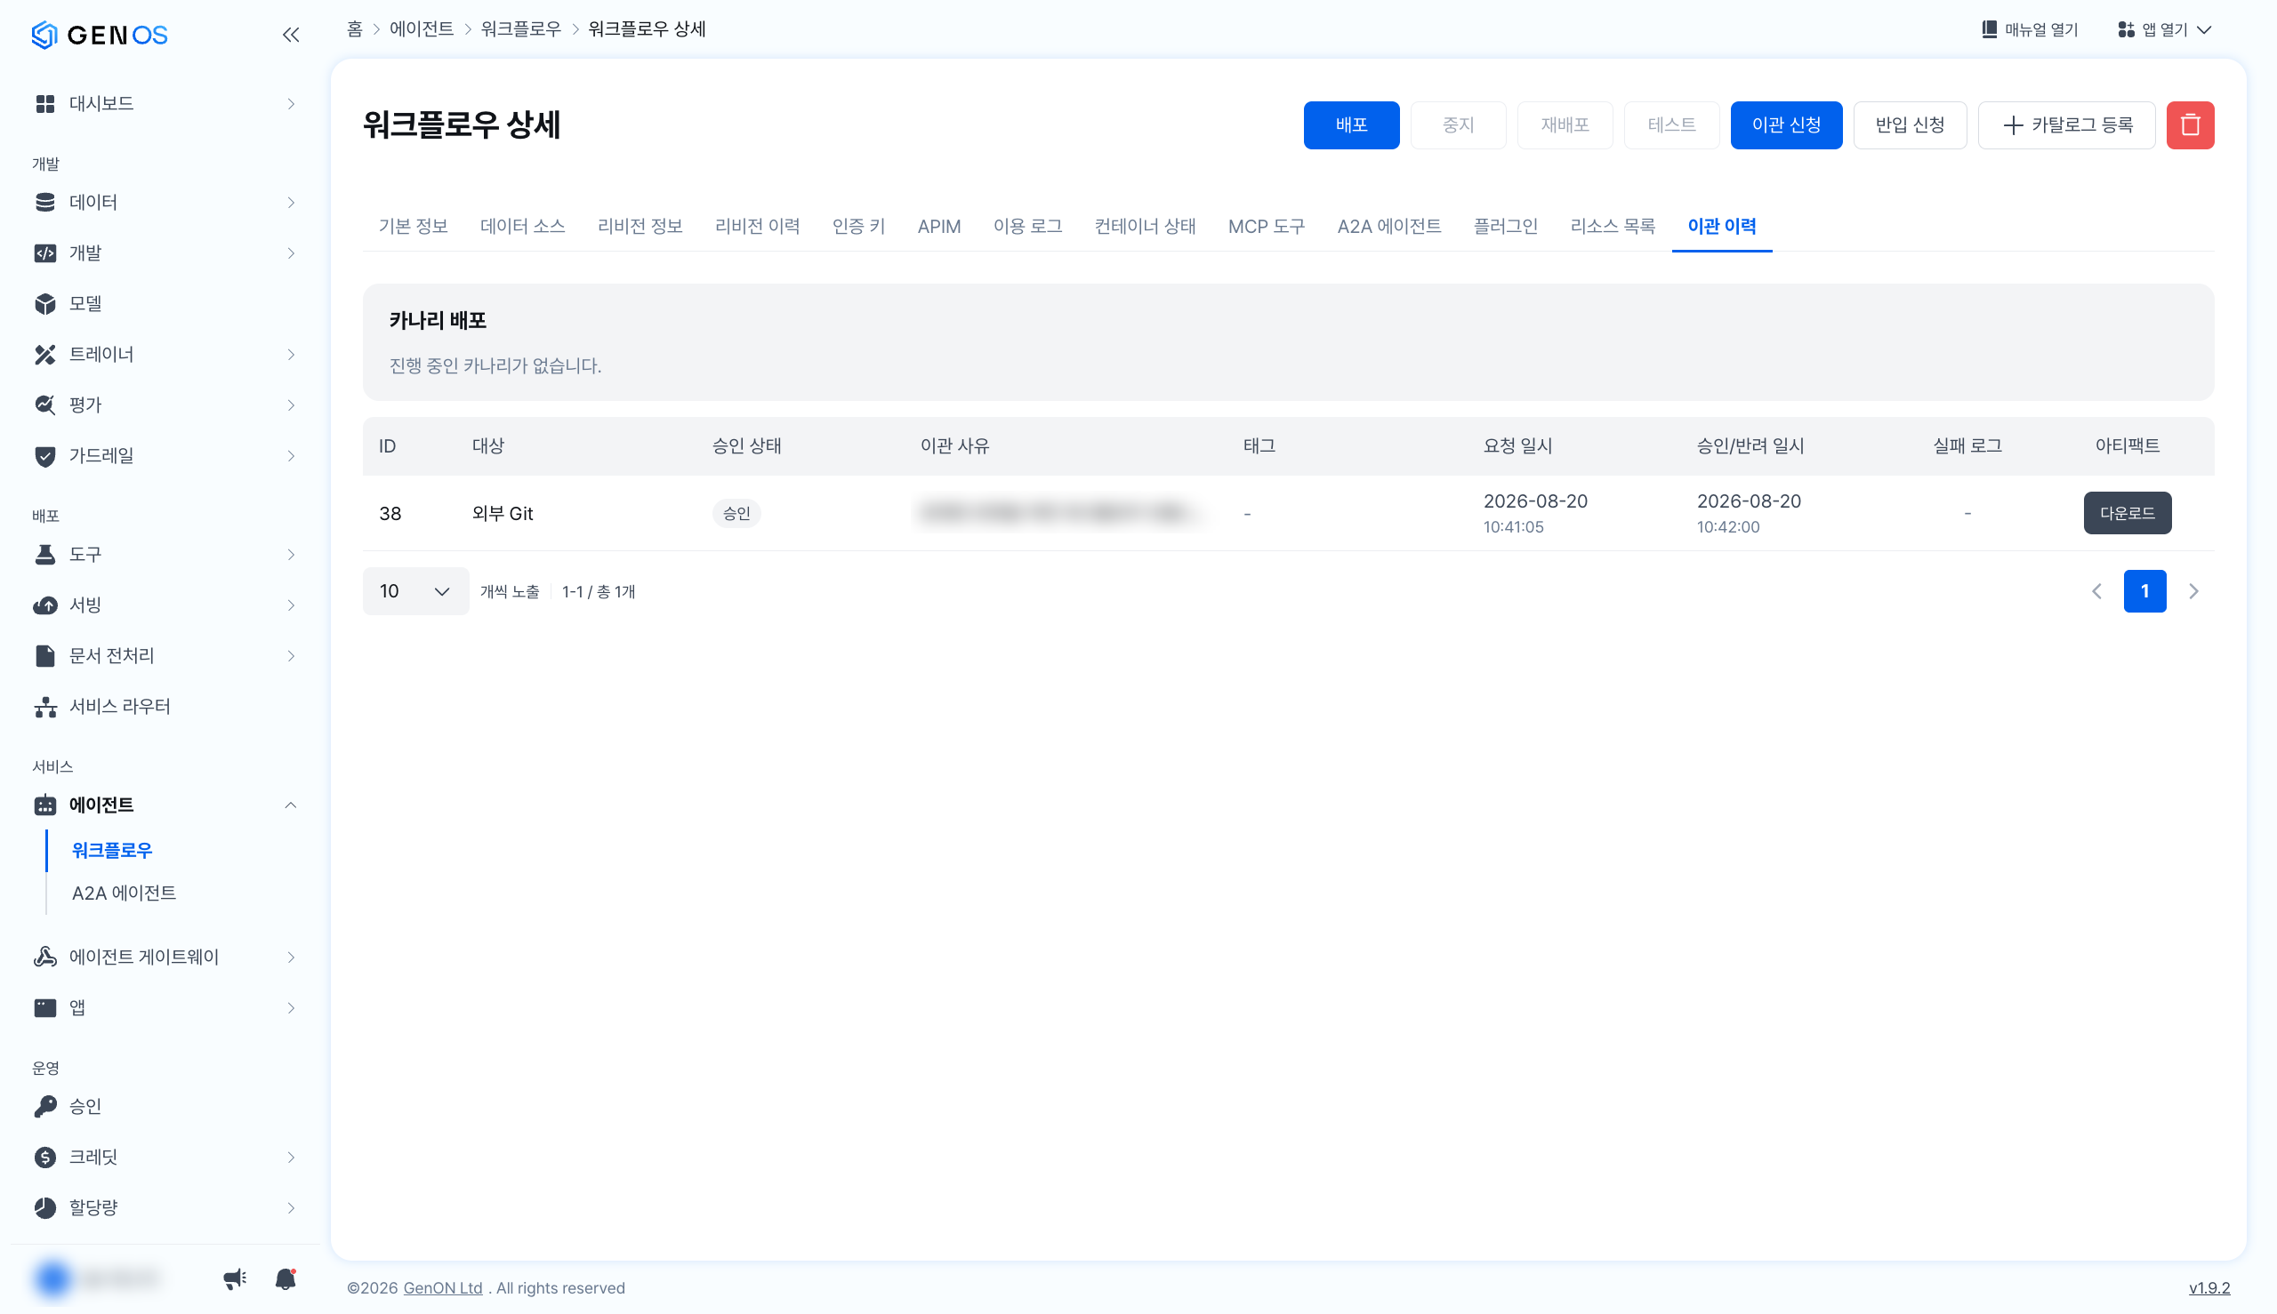
Task: Click the 크레딧 dollar coin icon
Action: (45, 1156)
